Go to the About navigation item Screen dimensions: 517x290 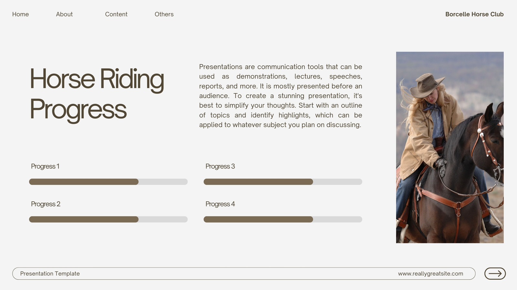64,14
